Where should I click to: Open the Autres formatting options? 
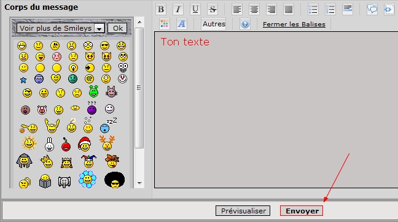pos(214,24)
